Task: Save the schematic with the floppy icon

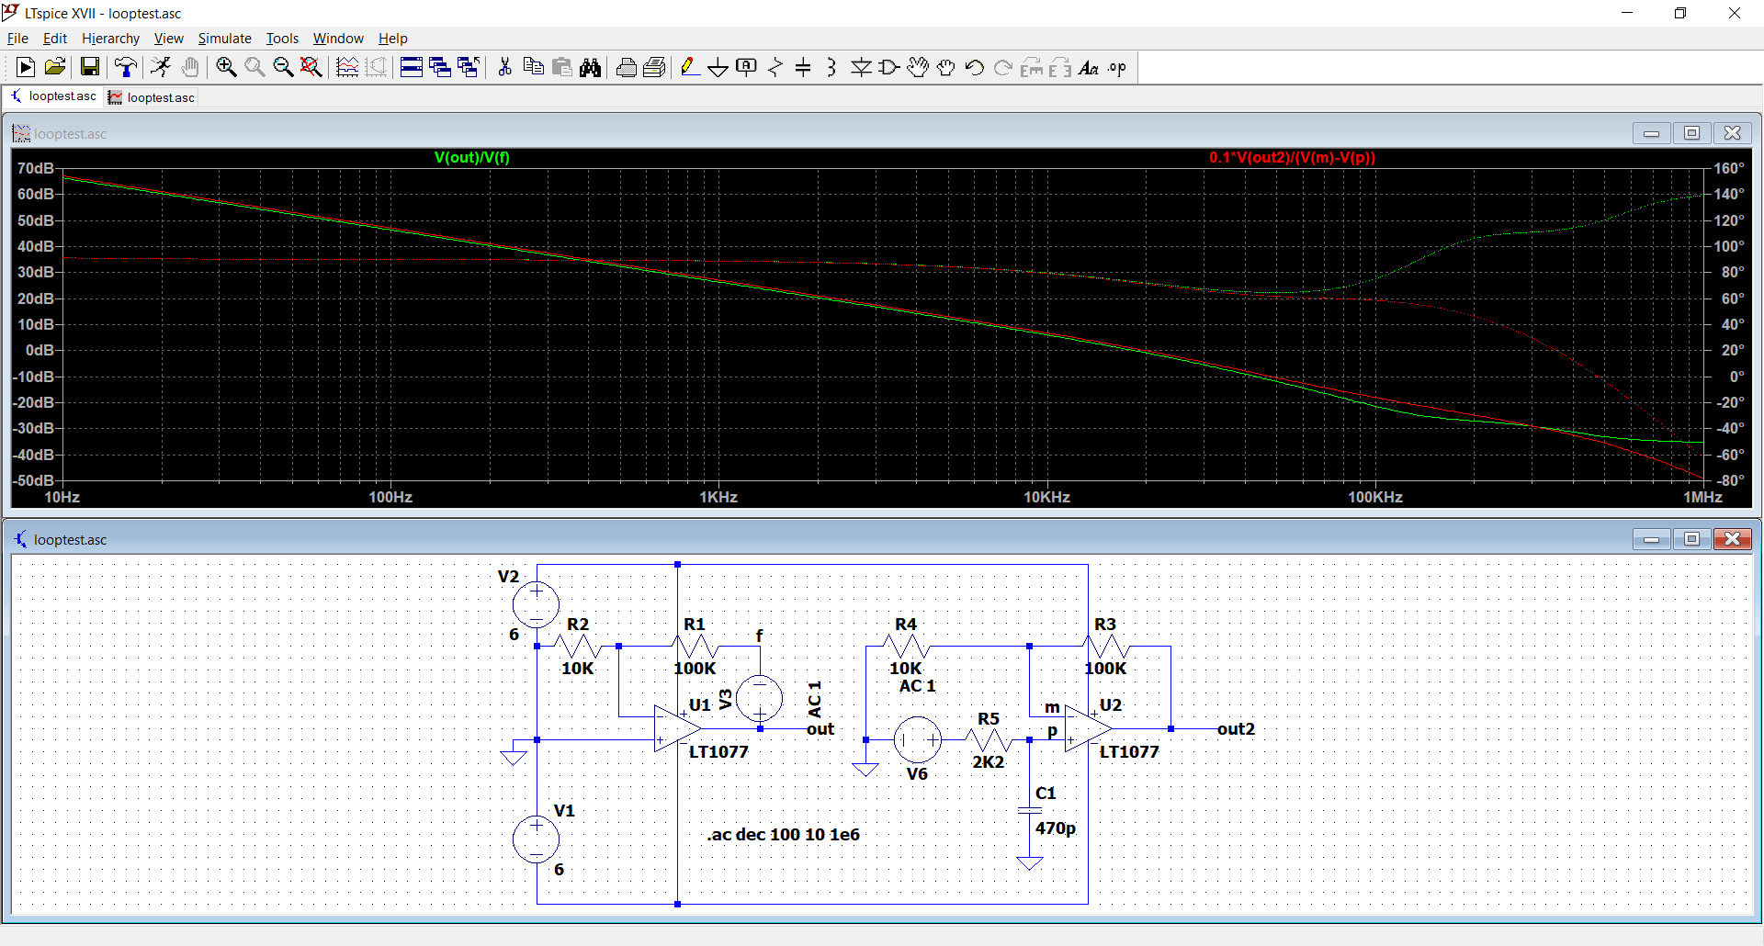Action: [x=89, y=67]
